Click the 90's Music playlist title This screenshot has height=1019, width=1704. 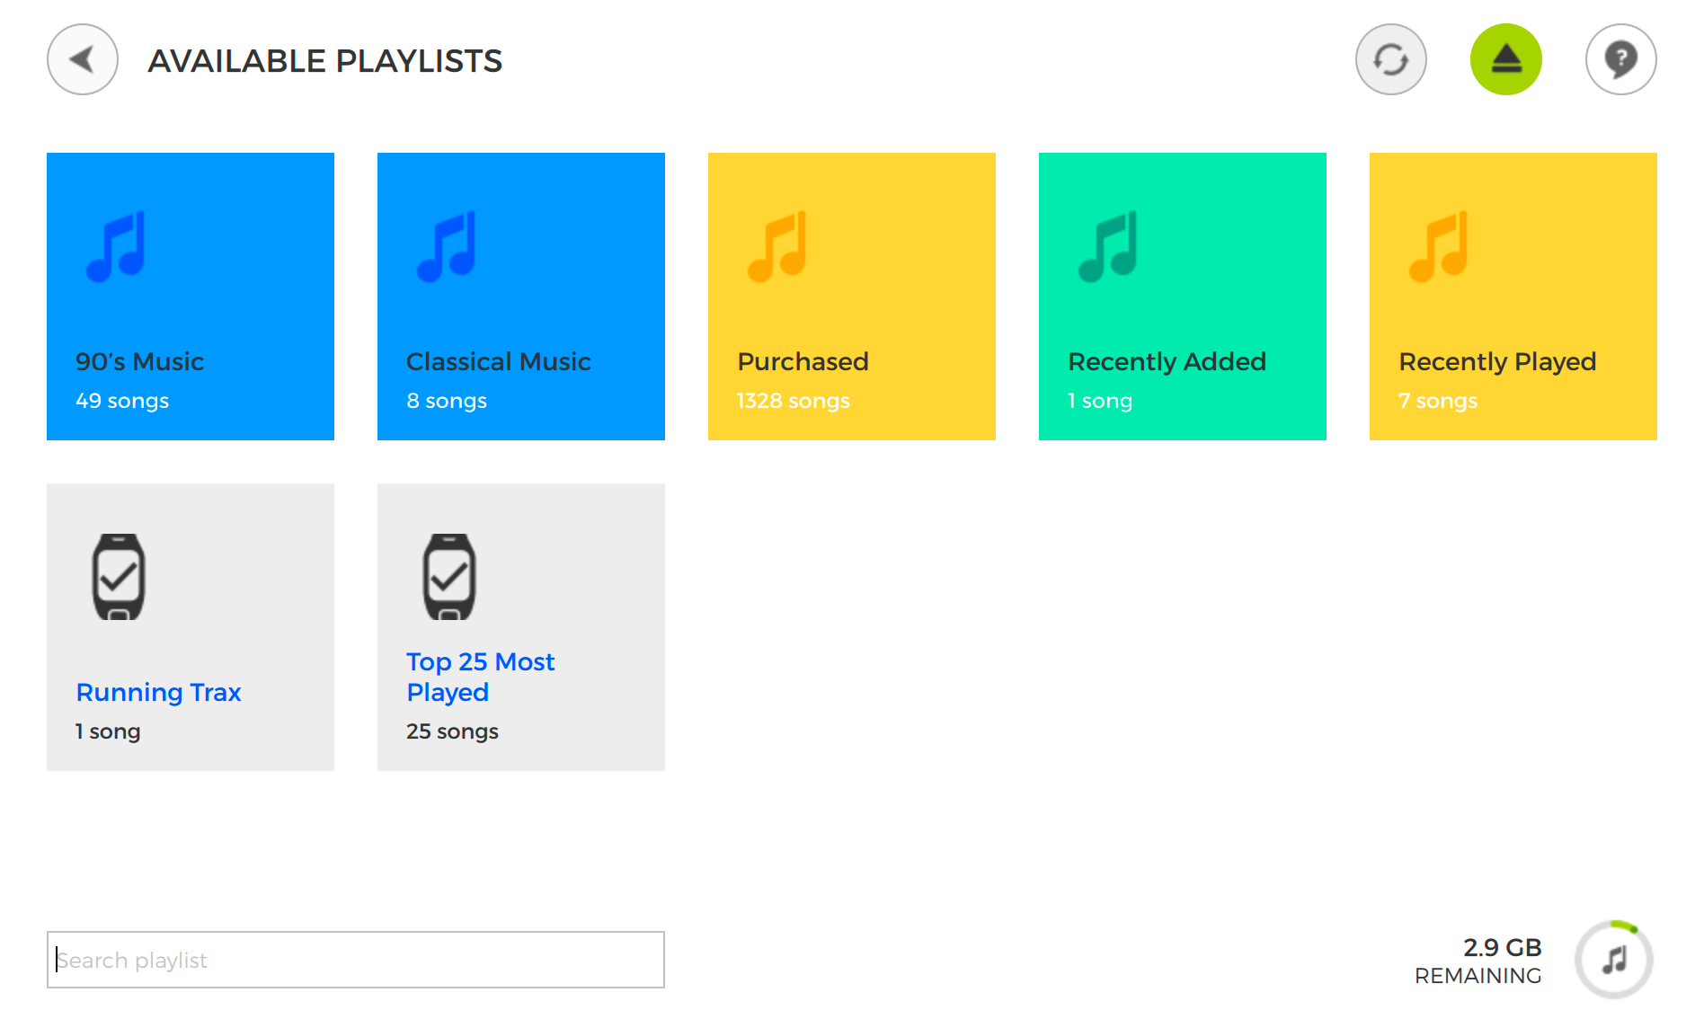[139, 361]
